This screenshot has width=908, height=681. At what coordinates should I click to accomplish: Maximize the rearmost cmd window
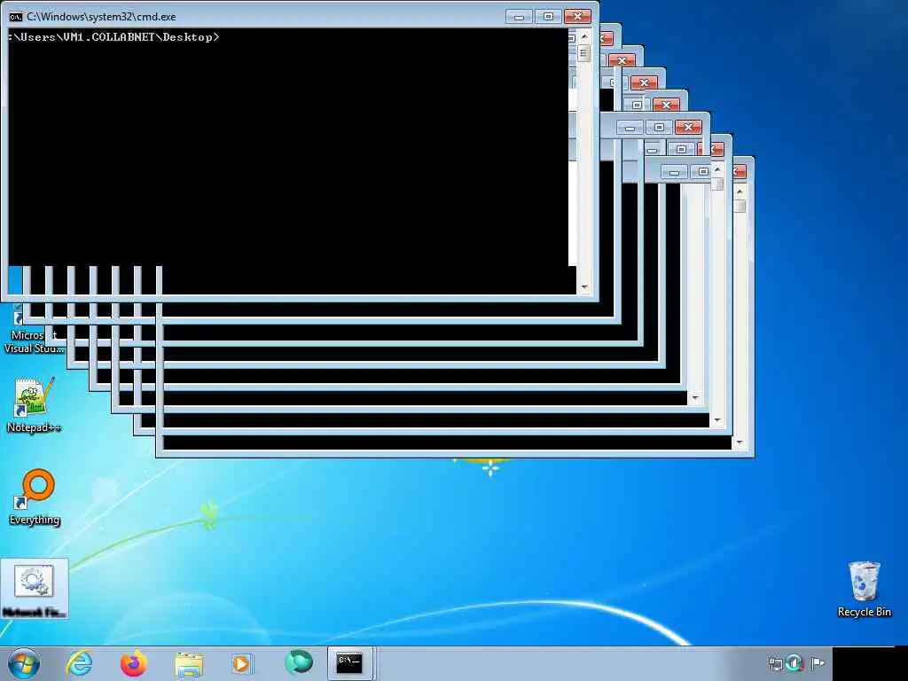click(x=702, y=171)
